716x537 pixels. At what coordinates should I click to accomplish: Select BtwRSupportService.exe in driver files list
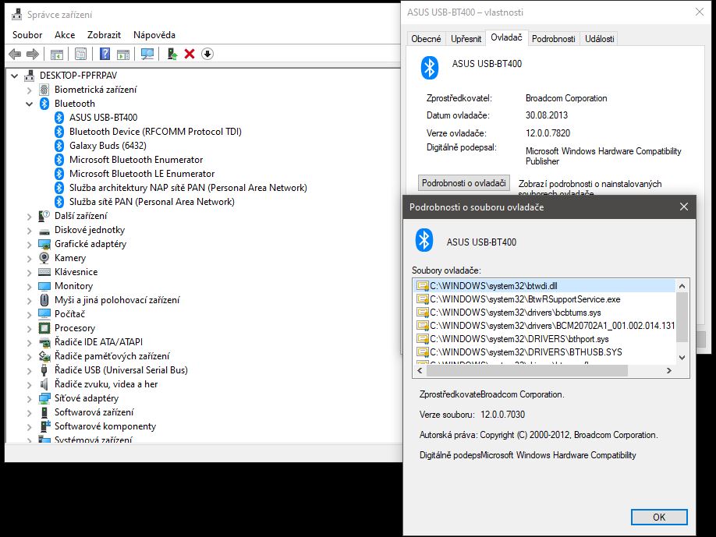525,299
